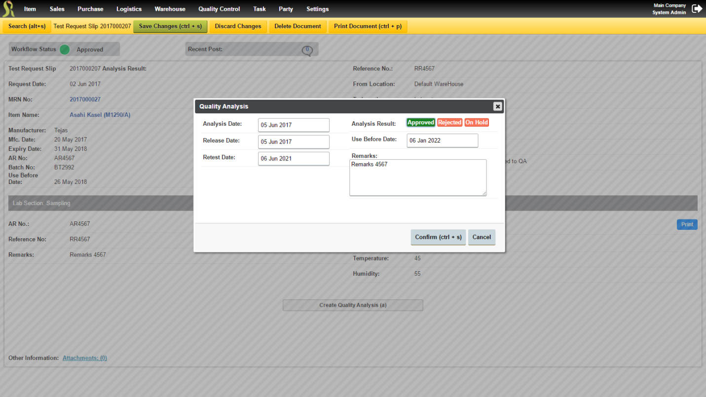Close the Quality Analysis dialog with the X
The image size is (706, 397).
[x=497, y=106]
